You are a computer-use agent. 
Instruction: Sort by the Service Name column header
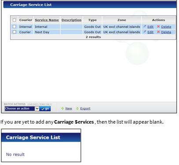pyautogui.click(x=47, y=20)
